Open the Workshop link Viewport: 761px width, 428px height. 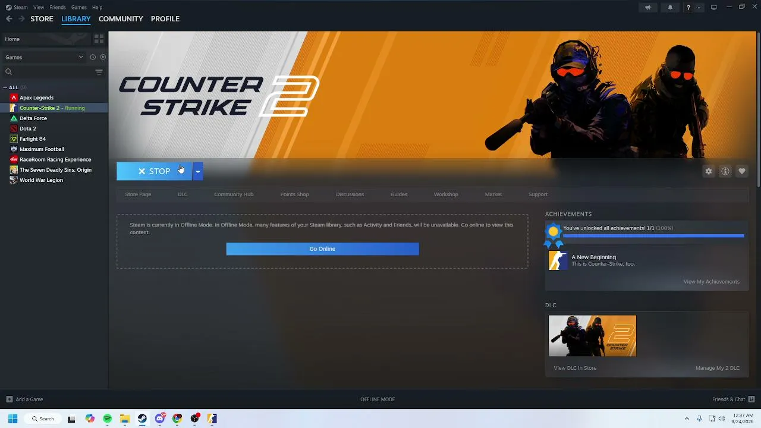coord(446,194)
